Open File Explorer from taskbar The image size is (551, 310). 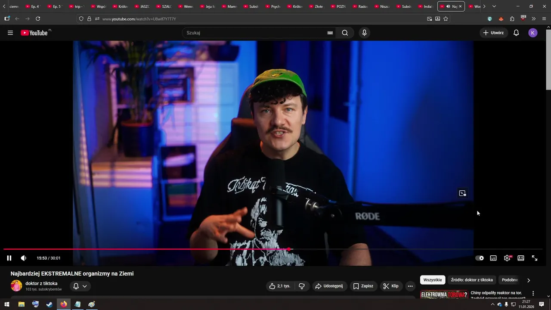(22, 304)
